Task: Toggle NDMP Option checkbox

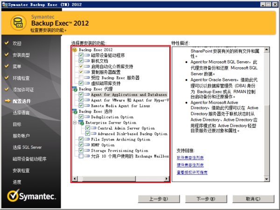Action: pos(81,145)
